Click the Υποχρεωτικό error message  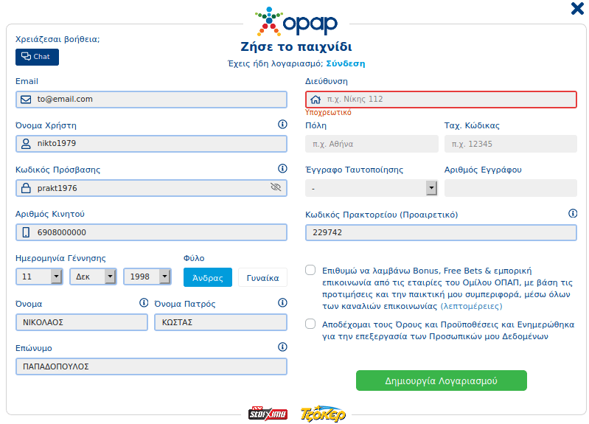pyautogui.click(x=328, y=112)
